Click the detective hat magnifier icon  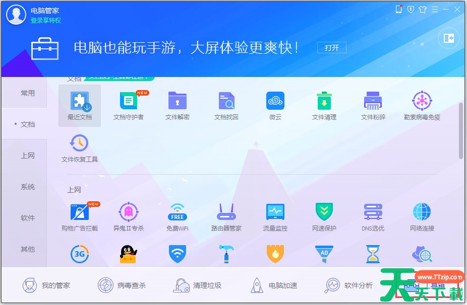click(422, 254)
